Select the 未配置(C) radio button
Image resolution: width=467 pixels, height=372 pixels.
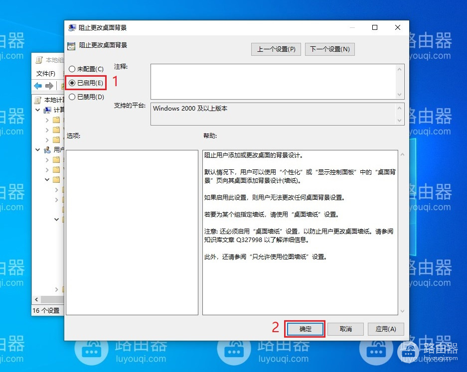pyautogui.click(x=86, y=69)
